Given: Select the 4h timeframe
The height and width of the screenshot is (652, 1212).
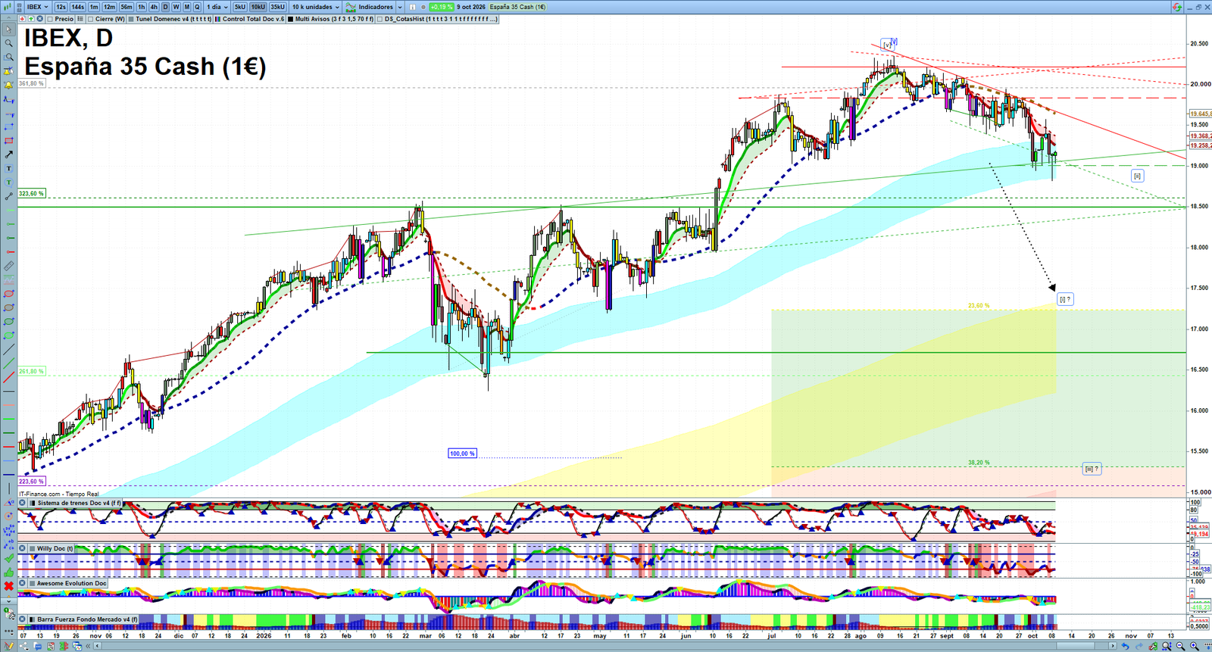Looking at the screenshot, I should (x=154, y=7).
